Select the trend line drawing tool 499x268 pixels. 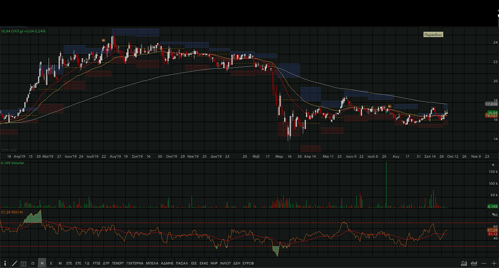(14, 263)
